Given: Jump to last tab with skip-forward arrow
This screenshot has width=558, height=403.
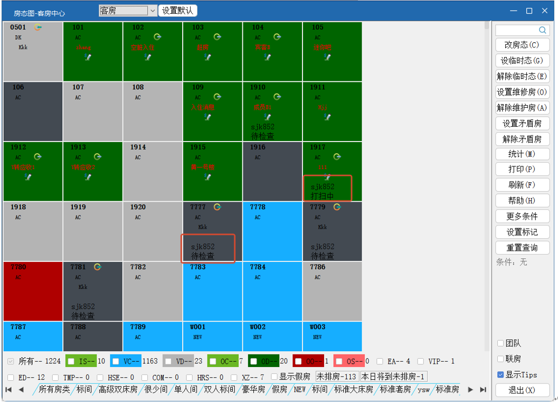Looking at the screenshot, I should [x=483, y=389].
